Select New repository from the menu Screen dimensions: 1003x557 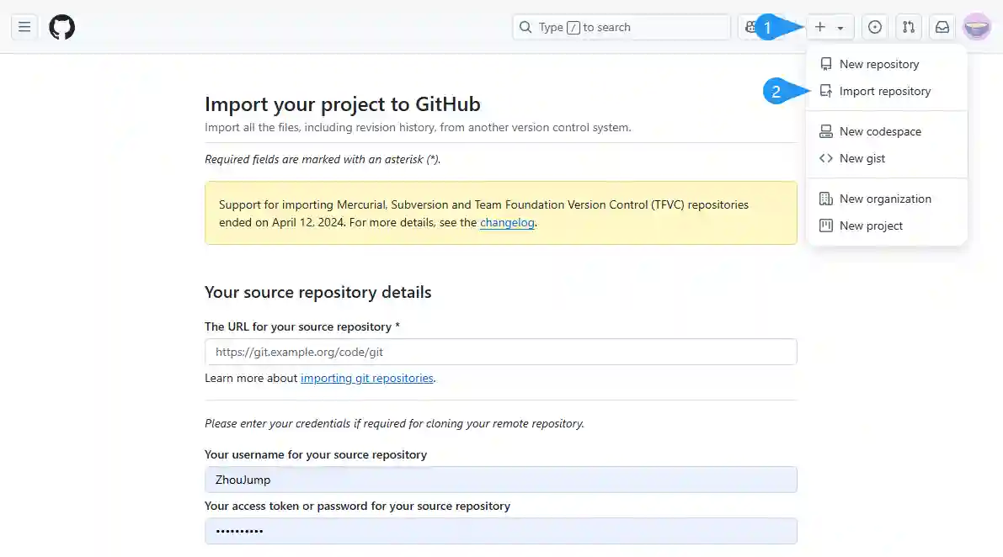(878, 64)
